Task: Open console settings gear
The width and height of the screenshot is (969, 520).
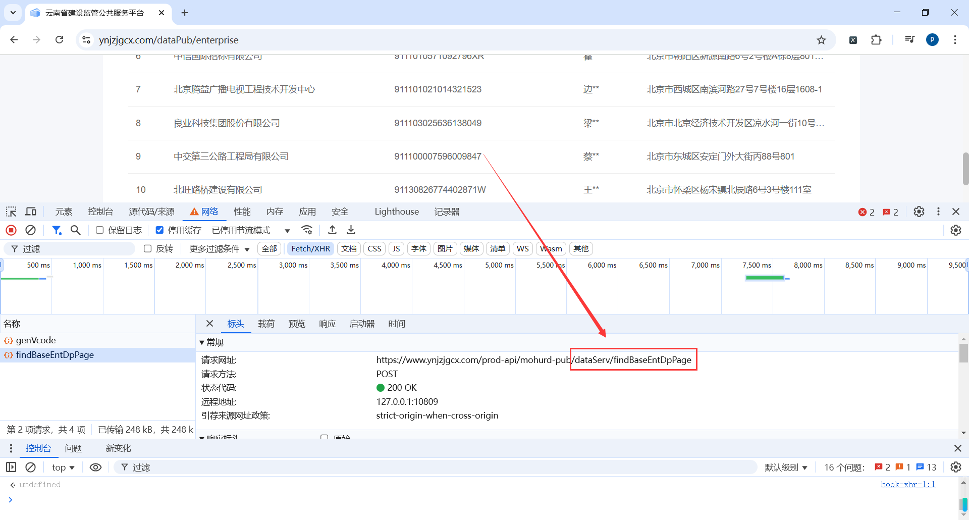Action: pyautogui.click(x=956, y=467)
